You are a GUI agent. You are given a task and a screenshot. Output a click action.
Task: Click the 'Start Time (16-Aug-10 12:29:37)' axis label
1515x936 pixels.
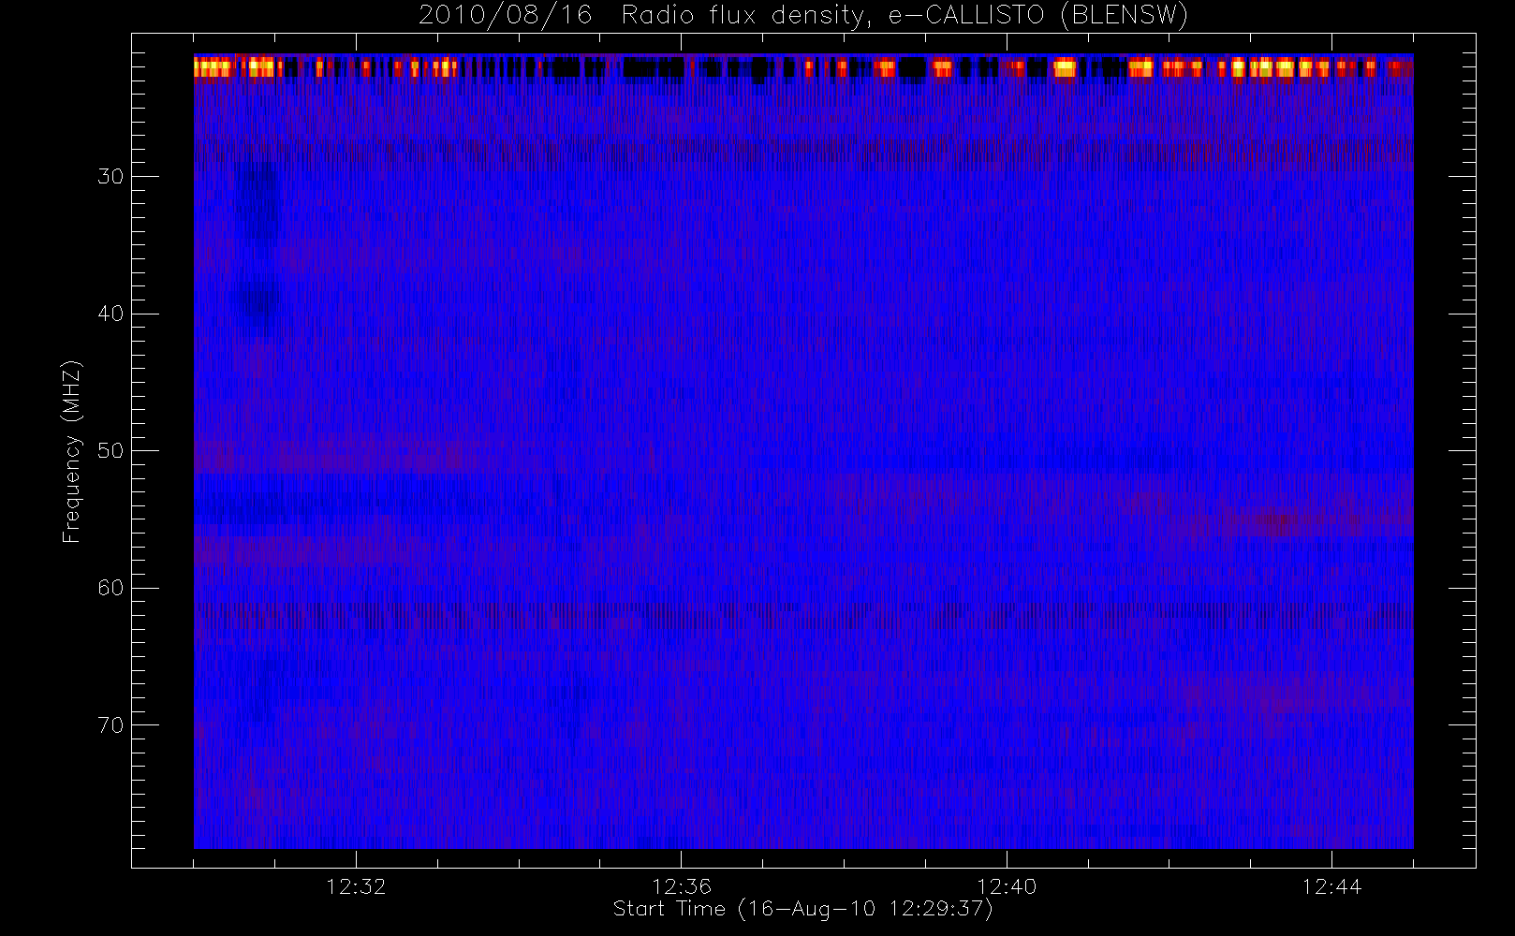[x=802, y=909]
